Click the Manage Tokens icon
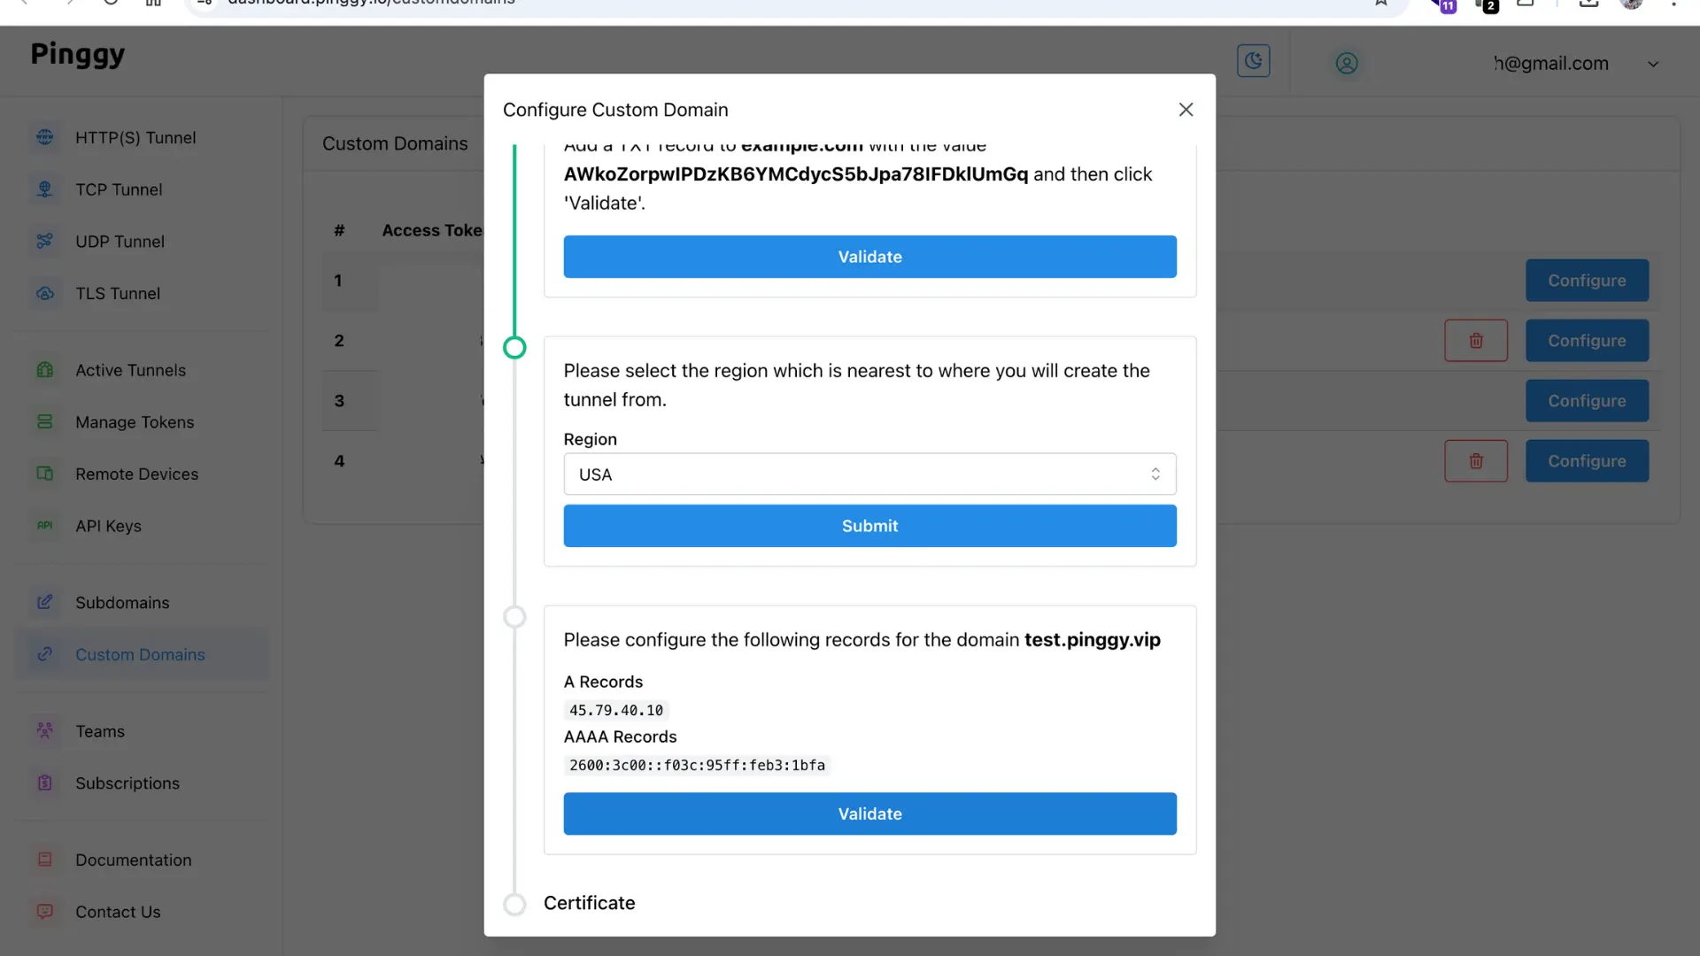 tap(45, 422)
